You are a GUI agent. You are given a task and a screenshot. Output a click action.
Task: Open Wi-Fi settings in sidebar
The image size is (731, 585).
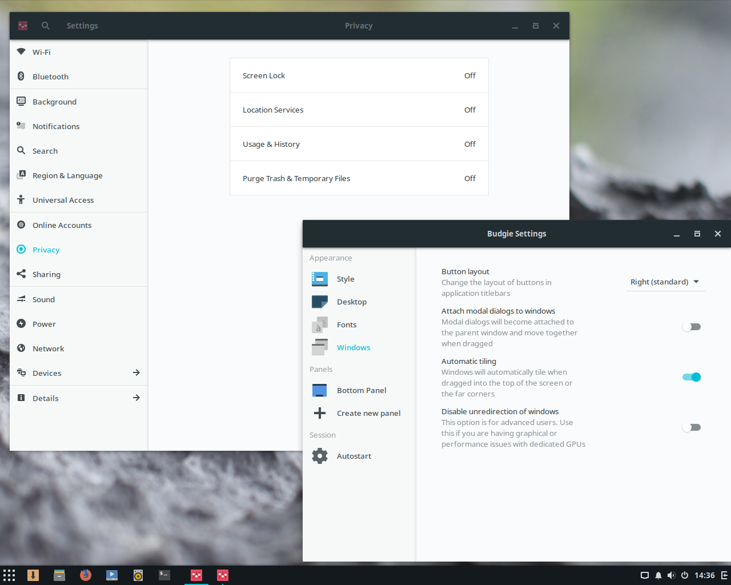[x=79, y=52]
